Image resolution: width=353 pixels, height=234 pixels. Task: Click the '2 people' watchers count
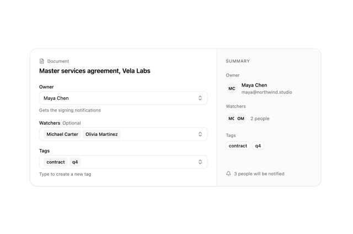click(x=260, y=119)
